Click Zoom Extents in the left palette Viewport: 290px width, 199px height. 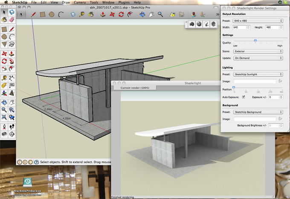[4, 117]
